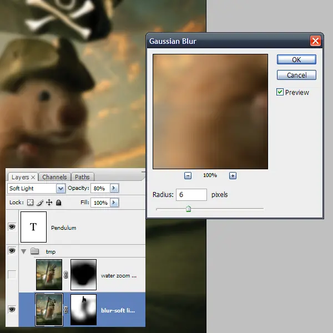Click the lock image pixels brush icon
Image resolution: width=333 pixels, height=333 pixels.
pos(40,203)
